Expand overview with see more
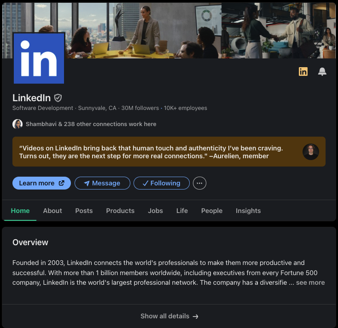This screenshot has height=328, width=338. pos(310,282)
